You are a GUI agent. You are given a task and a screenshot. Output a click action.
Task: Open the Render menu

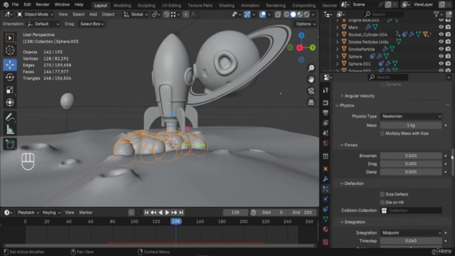[43, 5]
